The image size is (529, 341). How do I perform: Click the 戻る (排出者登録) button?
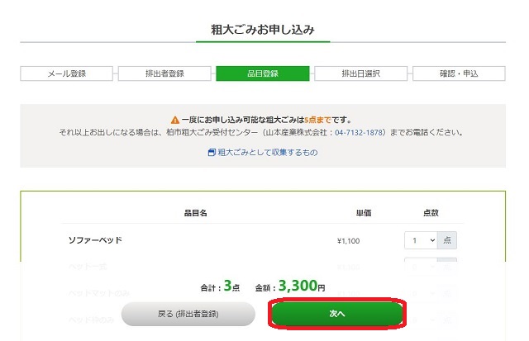click(188, 314)
